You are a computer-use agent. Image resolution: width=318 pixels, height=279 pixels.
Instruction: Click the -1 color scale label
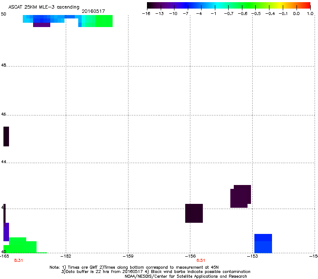[x=213, y=14]
